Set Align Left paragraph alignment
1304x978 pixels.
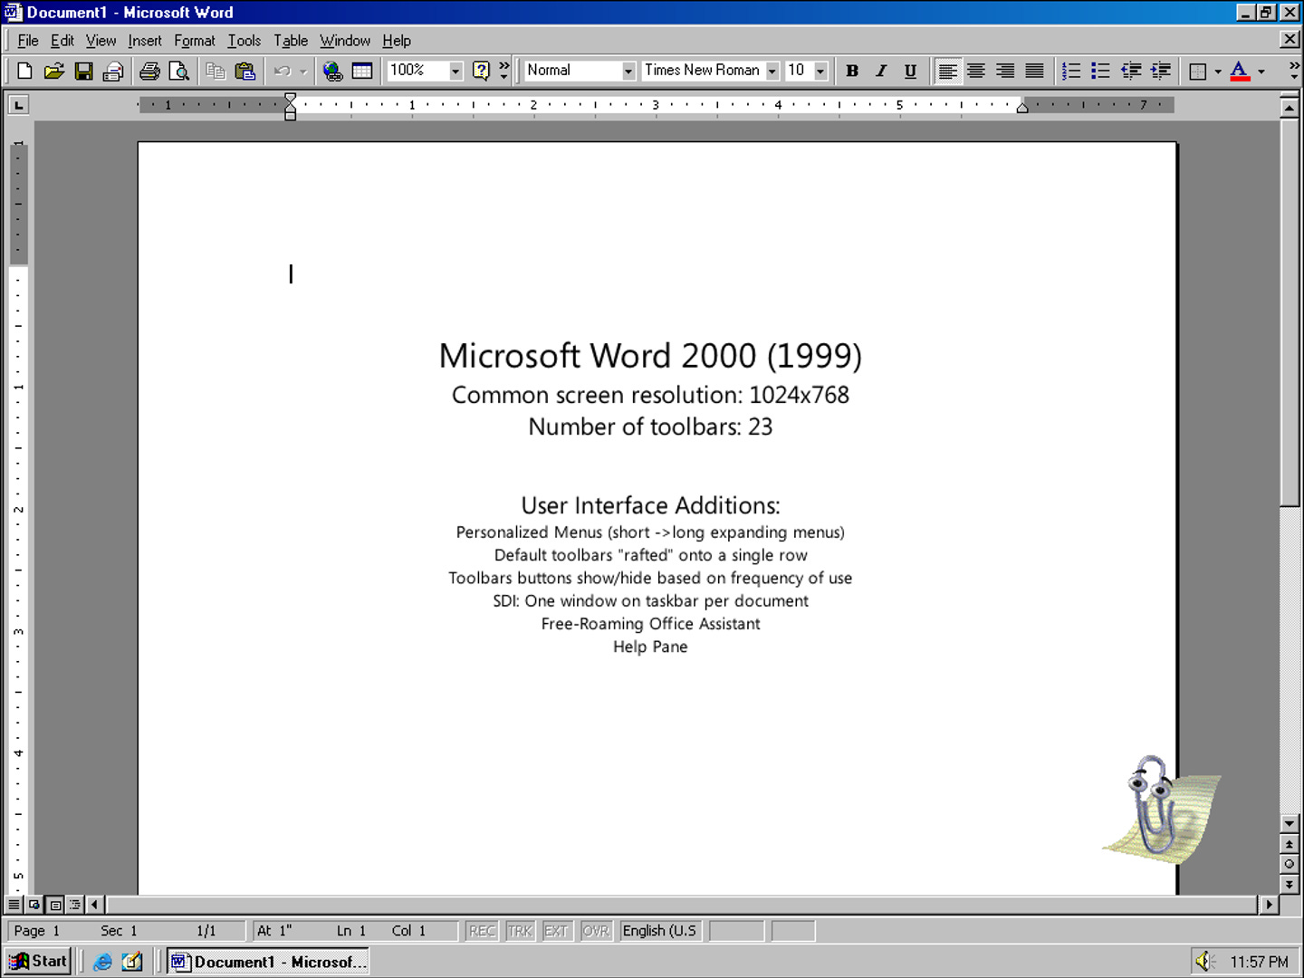click(947, 71)
